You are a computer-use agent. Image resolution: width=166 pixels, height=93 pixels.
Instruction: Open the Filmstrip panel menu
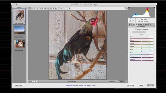click(x=26, y=8)
